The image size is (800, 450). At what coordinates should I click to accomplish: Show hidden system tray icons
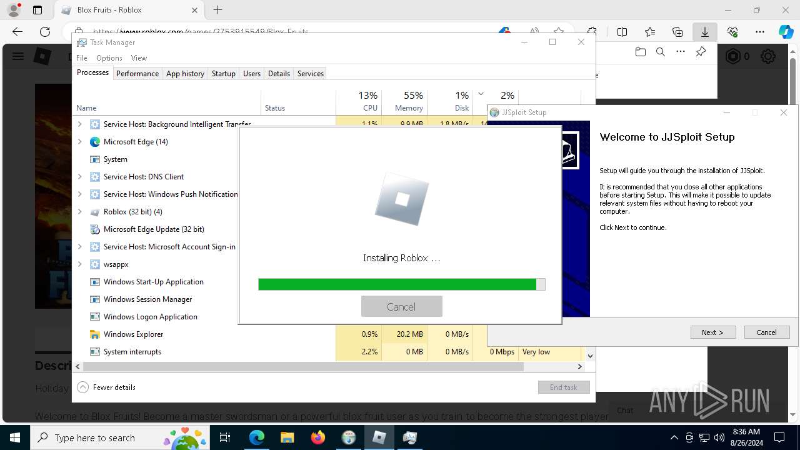(x=674, y=437)
